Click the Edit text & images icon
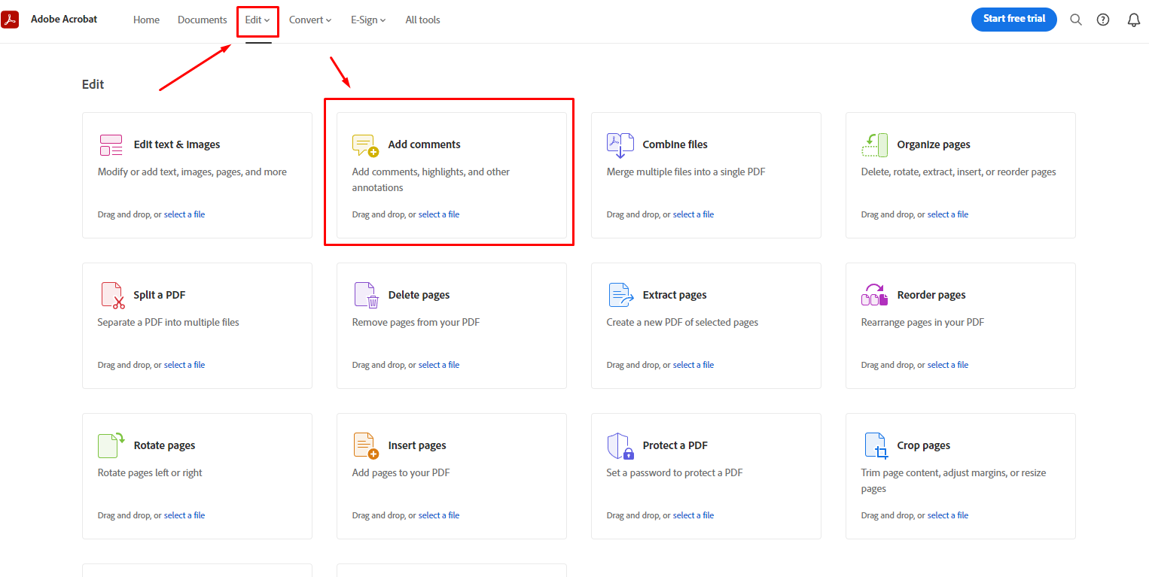The height and width of the screenshot is (577, 1149). pyautogui.click(x=111, y=144)
